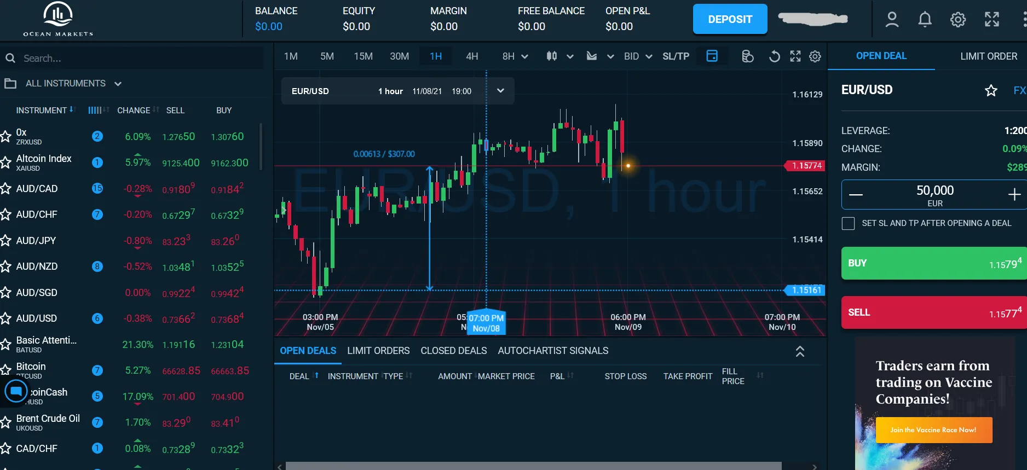1027x470 pixels.
Task: Sort instruments by Change column
Action: [138, 110]
